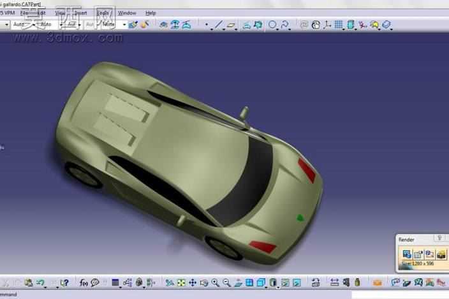
Task: Open the Window menu
Action: tap(127, 13)
